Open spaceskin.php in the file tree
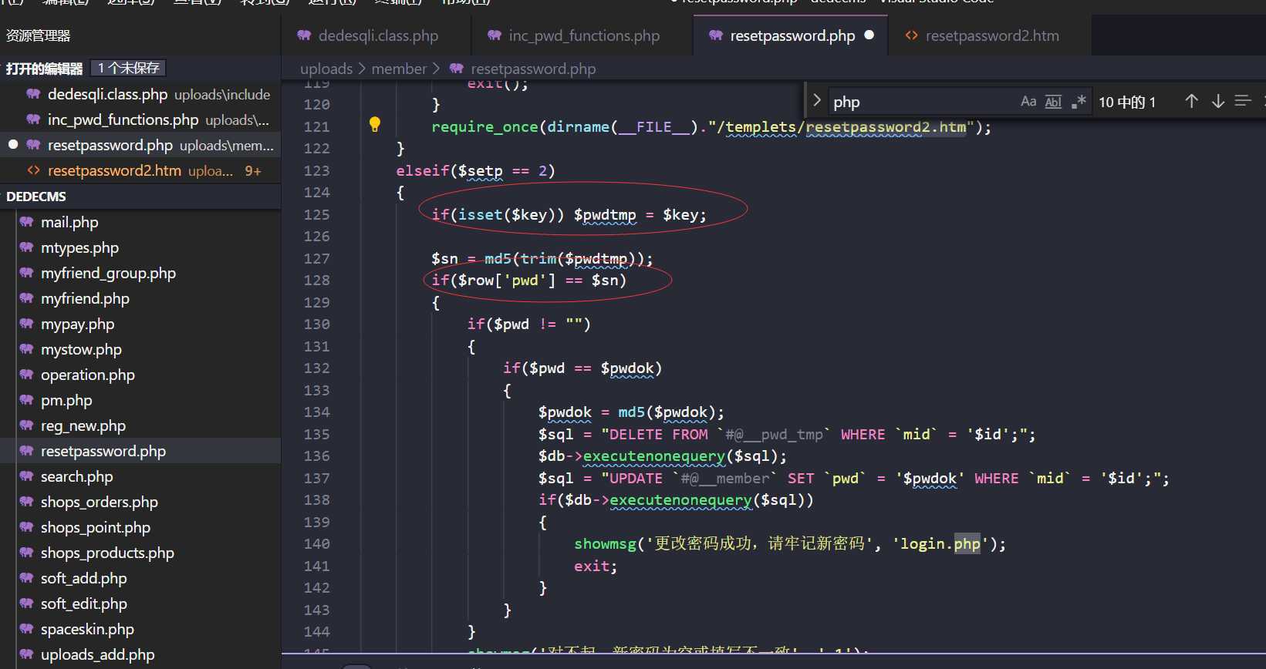 point(140,629)
